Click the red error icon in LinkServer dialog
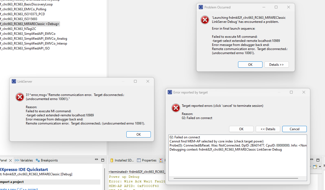This screenshot has height=190, width=325. [x=20, y=97]
